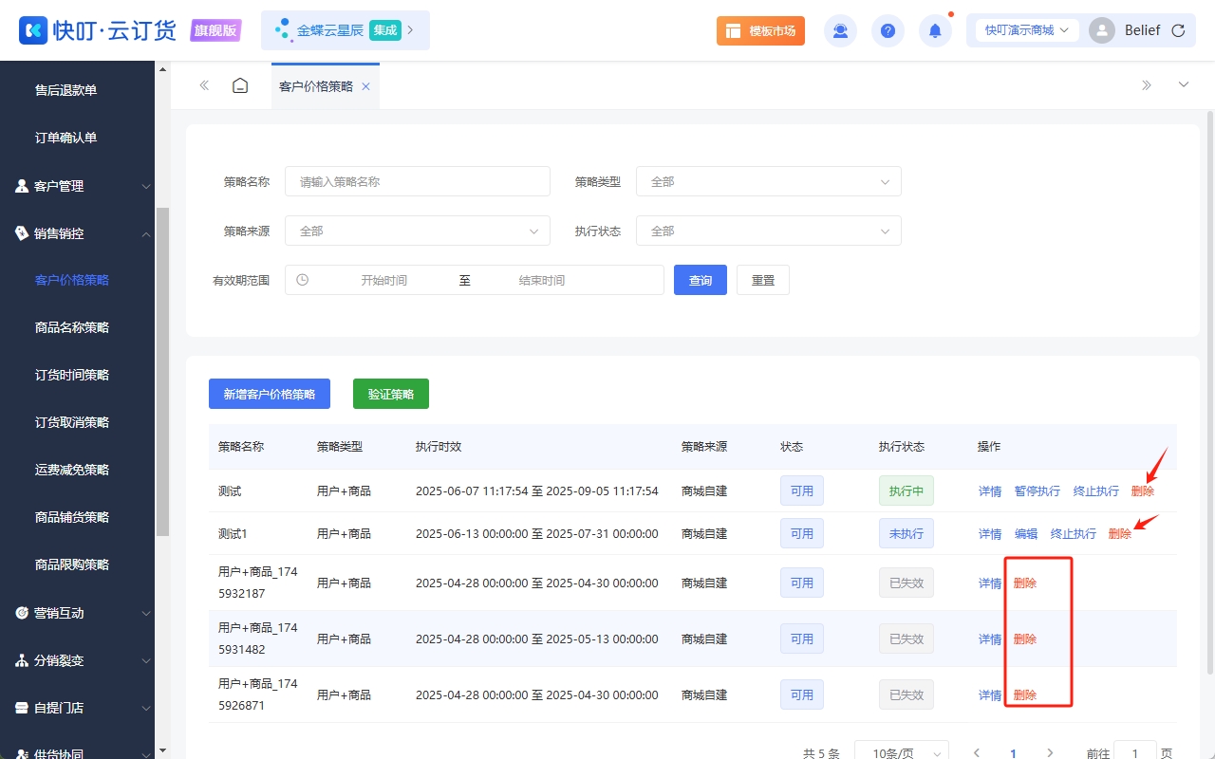This screenshot has width=1215, height=759.
Task: Click the 策略名称 input field
Action: coord(418,181)
